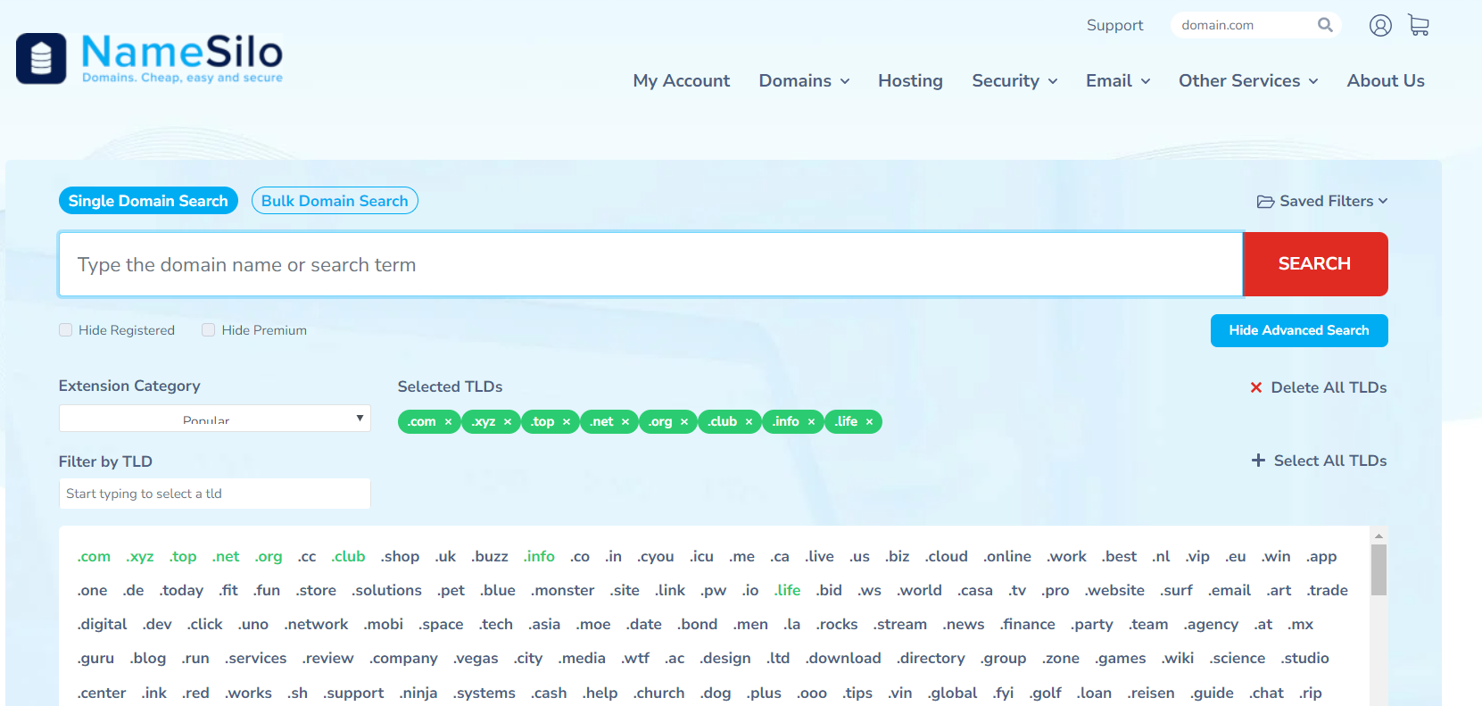1482x706 pixels.
Task: Select the .shop TLD
Action: click(400, 556)
